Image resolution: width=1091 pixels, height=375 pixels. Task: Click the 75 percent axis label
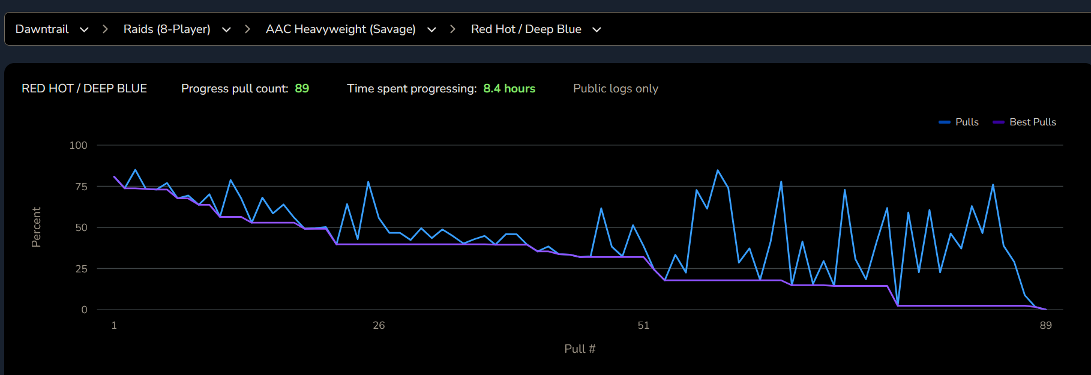pyautogui.click(x=81, y=187)
